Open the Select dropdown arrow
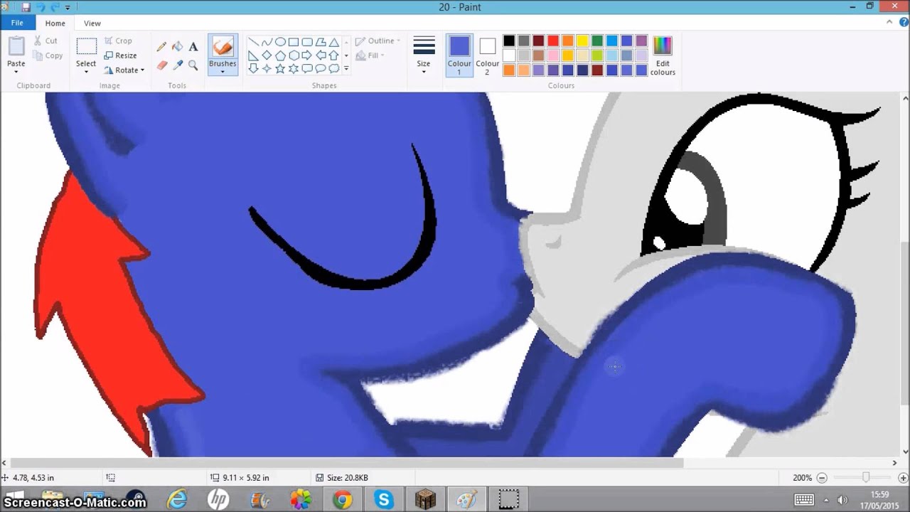This screenshot has height=512, width=910. pyautogui.click(x=86, y=71)
